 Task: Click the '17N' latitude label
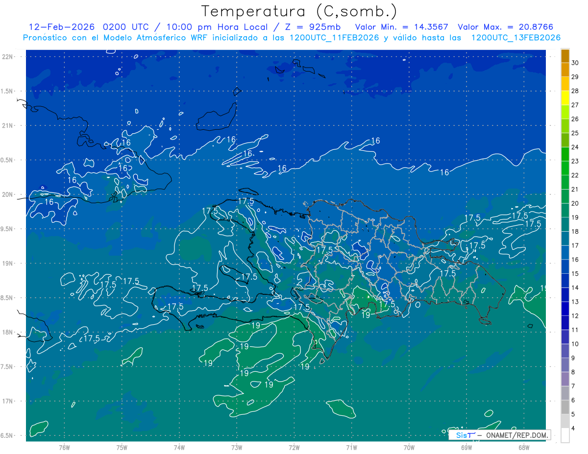coord(7,401)
